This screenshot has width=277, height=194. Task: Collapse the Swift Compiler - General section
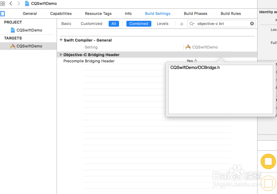61,40
